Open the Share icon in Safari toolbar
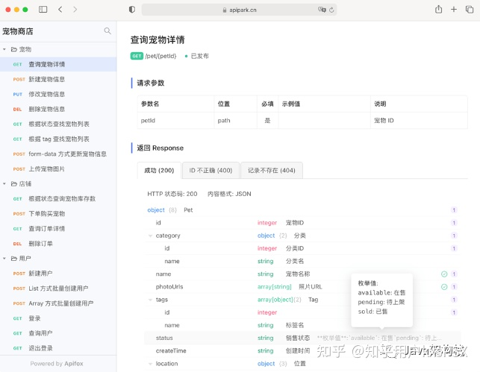The height and width of the screenshot is (372, 480). (439, 9)
